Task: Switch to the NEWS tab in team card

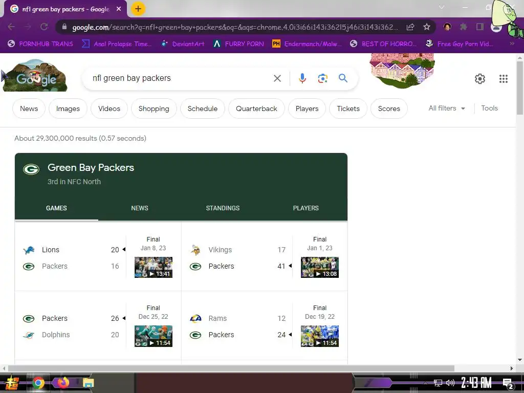Action: [x=140, y=208]
